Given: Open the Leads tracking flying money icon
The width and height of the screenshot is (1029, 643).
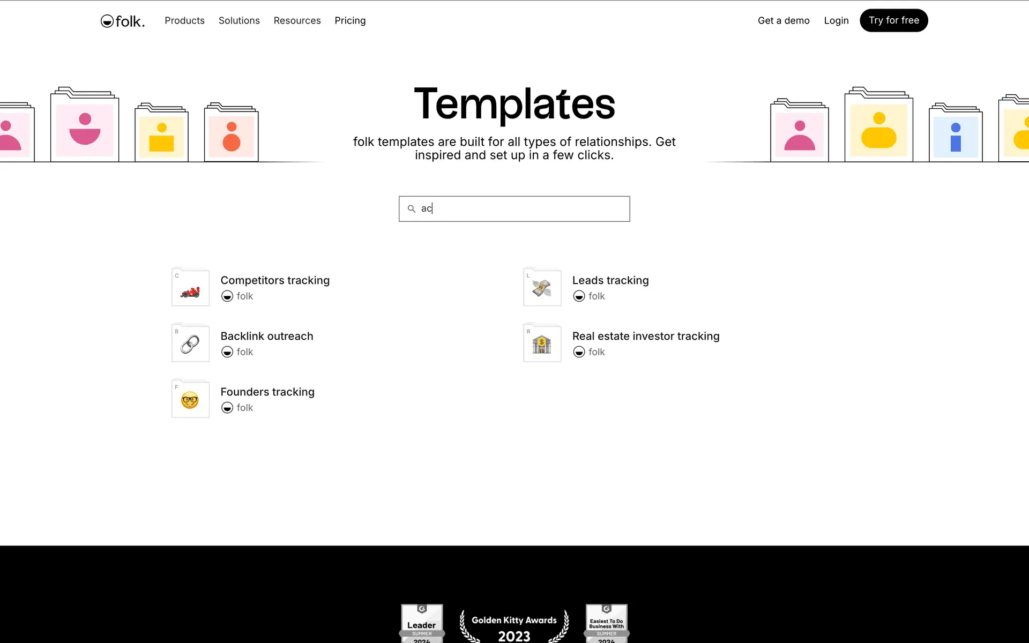Looking at the screenshot, I should coord(542,288).
